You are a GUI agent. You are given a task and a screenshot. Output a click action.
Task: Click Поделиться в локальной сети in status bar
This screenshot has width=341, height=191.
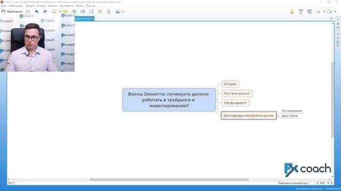(293, 183)
